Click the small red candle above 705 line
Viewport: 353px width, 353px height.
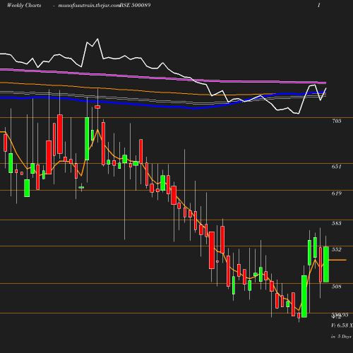(97, 107)
